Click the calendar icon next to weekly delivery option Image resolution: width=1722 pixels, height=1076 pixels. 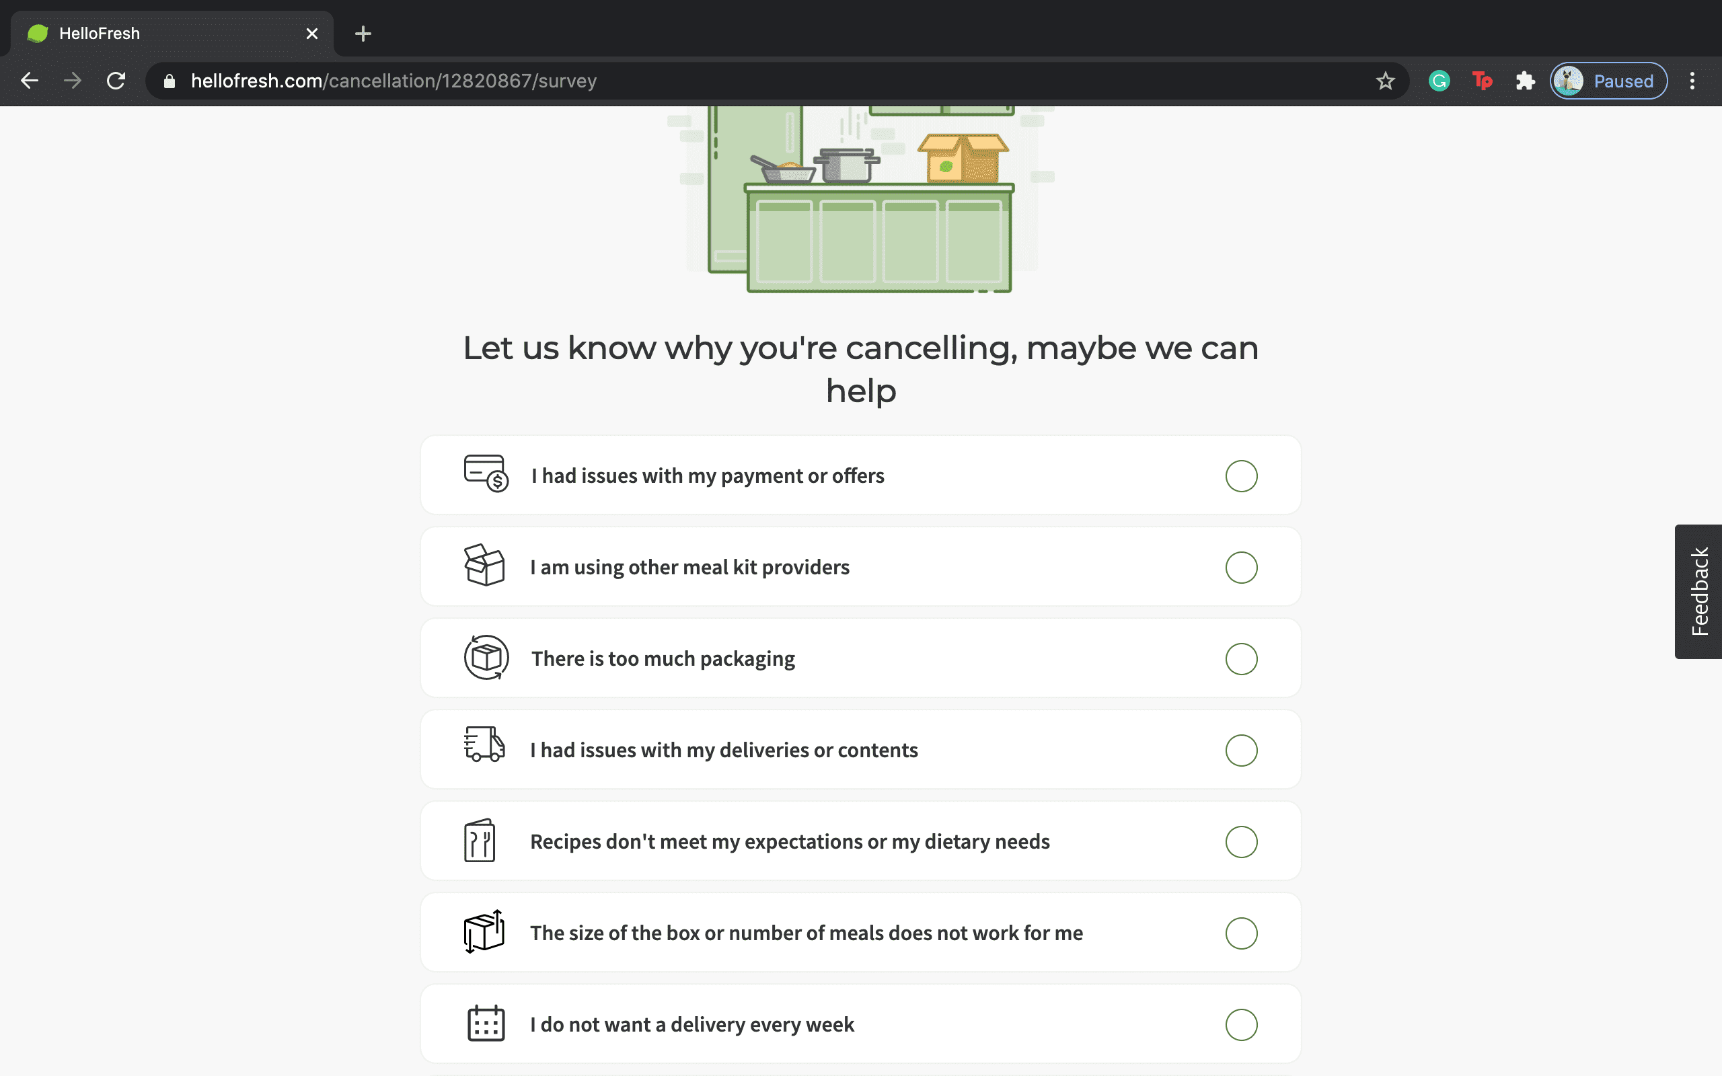pyautogui.click(x=484, y=1024)
